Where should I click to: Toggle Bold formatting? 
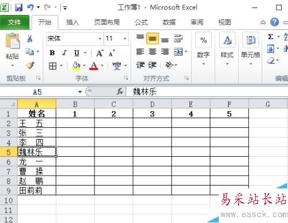point(52,53)
